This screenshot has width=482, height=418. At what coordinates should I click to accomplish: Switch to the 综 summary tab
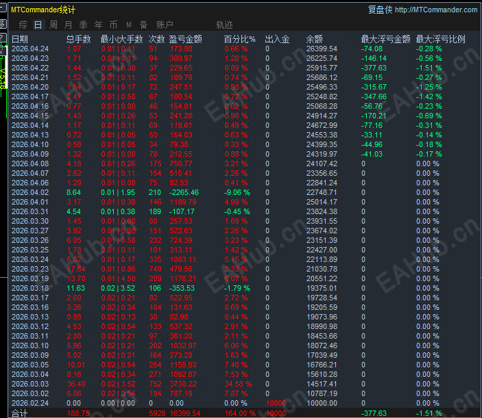point(23,25)
